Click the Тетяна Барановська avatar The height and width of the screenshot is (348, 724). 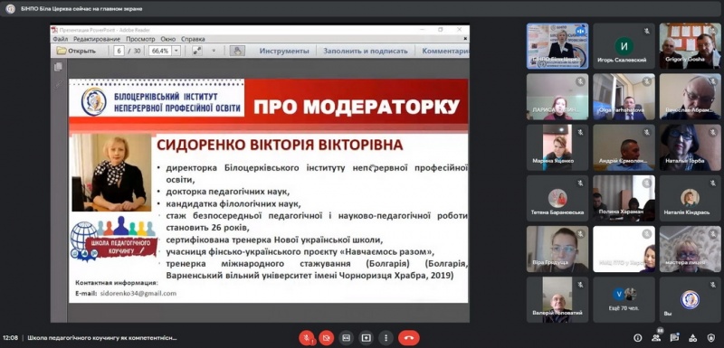click(x=557, y=198)
